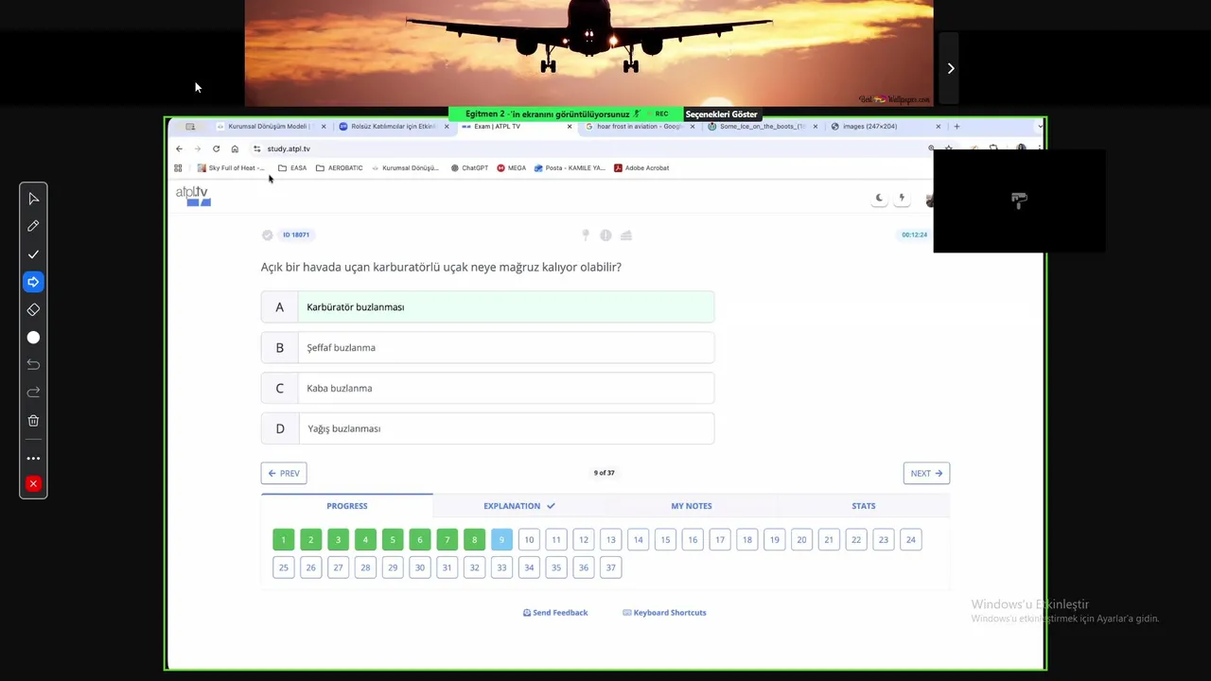Expand the video panel with right chevron
The image size is (1211, 681).
click(x=951, y=68)
